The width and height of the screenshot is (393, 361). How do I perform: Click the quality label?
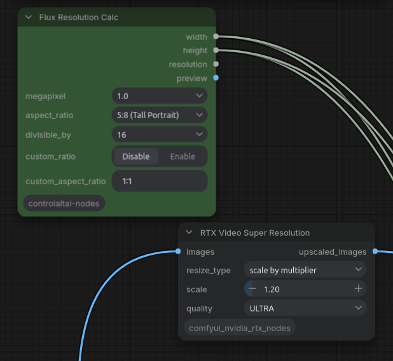coord(199,309)
